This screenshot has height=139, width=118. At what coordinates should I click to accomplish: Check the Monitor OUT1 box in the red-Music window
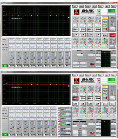[x=106, y=24]
